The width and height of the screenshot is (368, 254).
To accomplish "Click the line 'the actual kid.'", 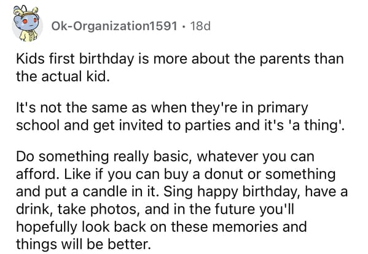I will pyautogui.click(x=63, y=77).
